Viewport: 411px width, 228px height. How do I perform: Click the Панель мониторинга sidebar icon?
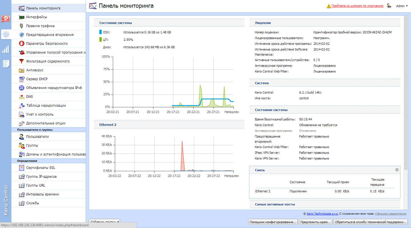tap(22, 8)
